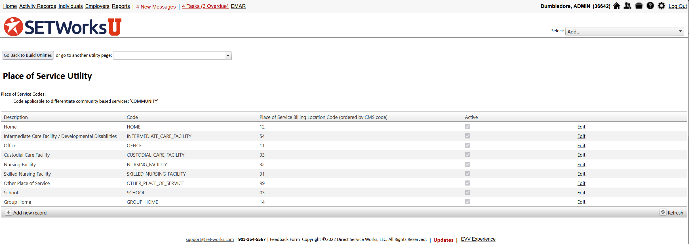Open the Updates footer link
The image size is (689, 244).
point(443,240)
